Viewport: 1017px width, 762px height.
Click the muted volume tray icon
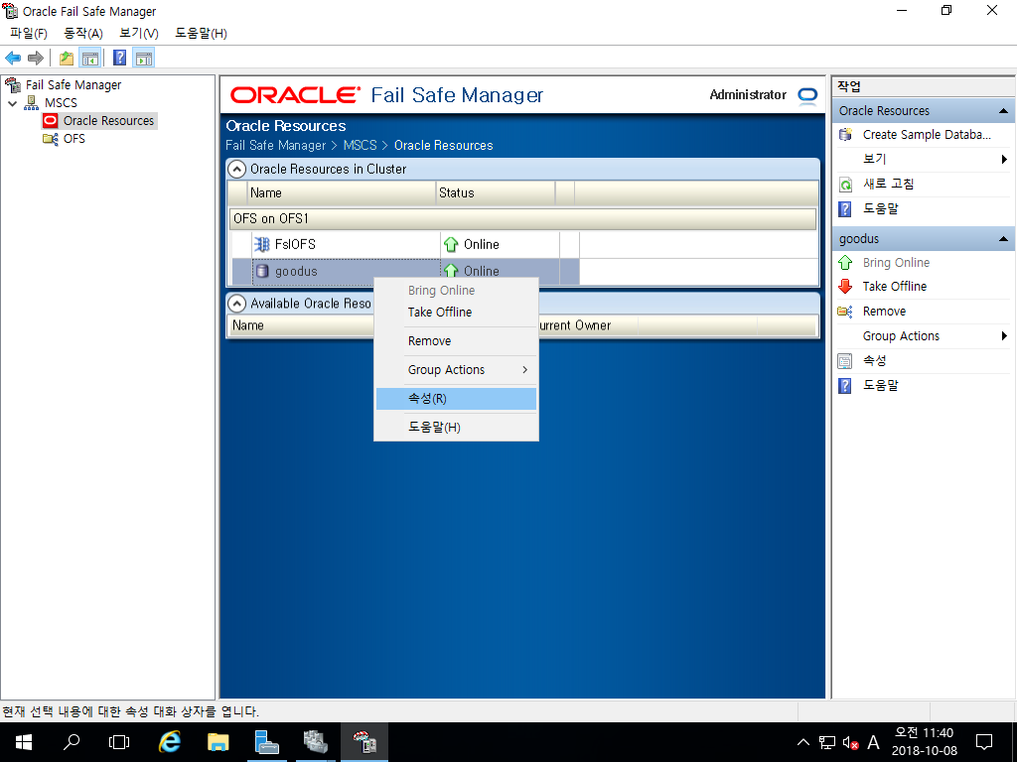(x=850, y=742)
